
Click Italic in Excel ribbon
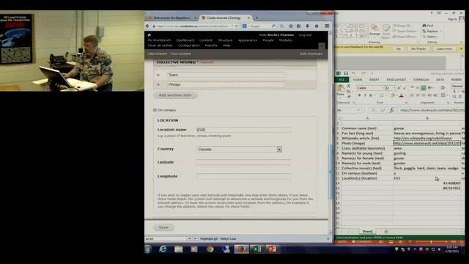coord(365,95)
